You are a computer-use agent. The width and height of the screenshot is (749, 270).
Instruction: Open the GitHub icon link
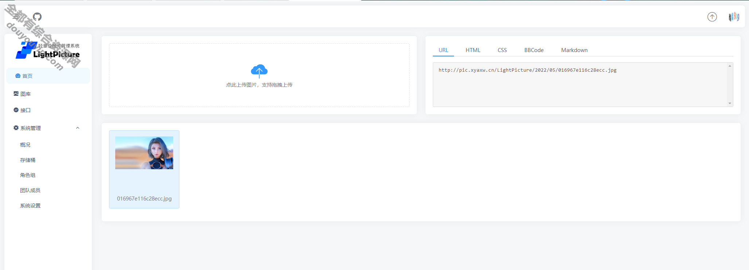pos(37,17)
